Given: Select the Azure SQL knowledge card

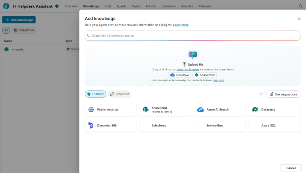Looking at the screenshot, I should [275, 125].
